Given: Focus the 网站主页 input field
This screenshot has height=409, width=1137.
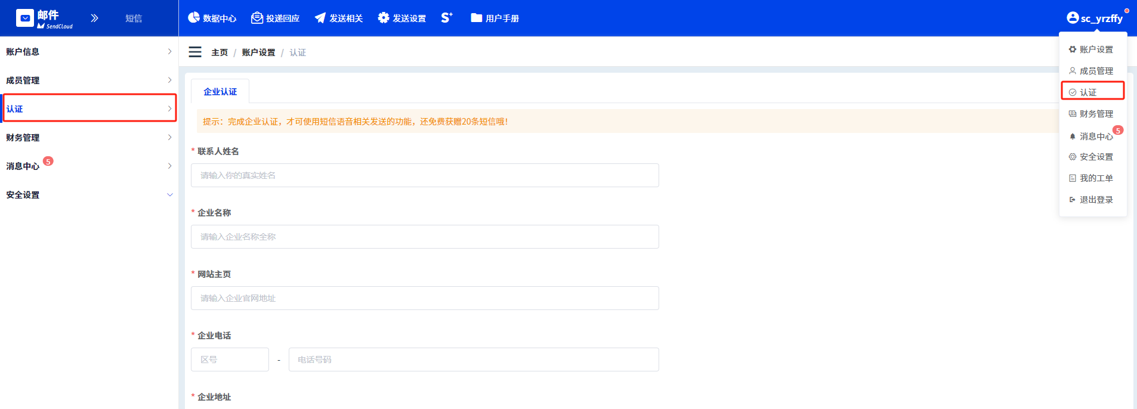Looking at the screenshot, I should tap(425, 298).
